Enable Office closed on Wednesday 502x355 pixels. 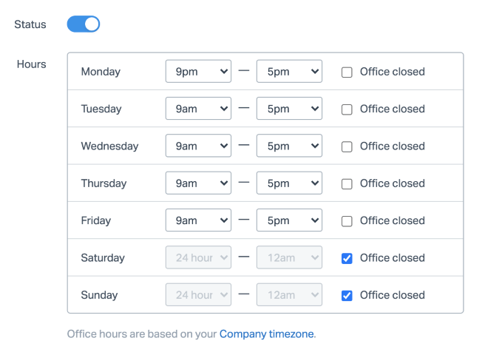pyautogui.click(x=347, y=146)
